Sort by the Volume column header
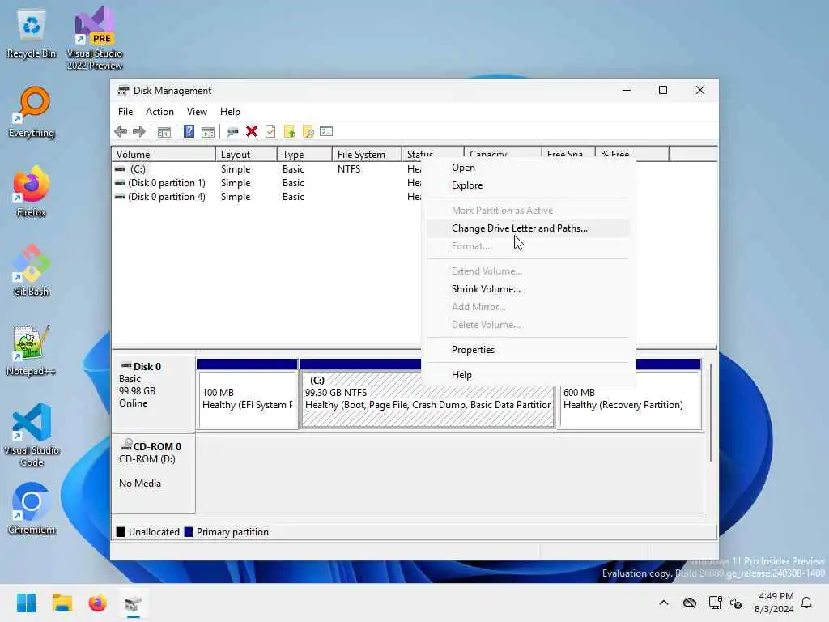 coord(164,155)
